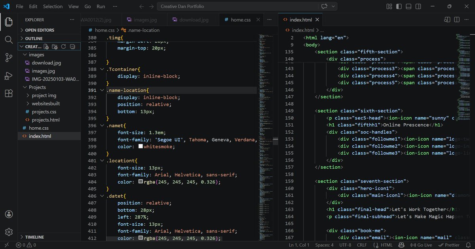
Task: Open the Source Control view
Action: (x=9, y=58)
